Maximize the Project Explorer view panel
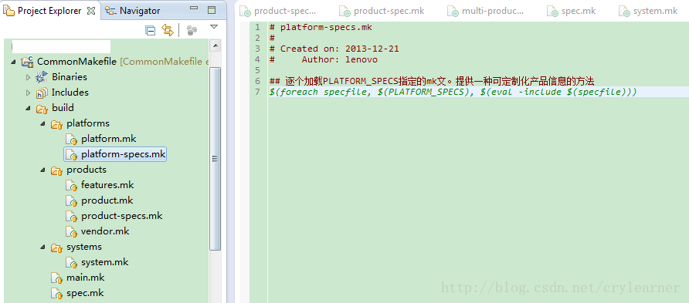The height and width of the screenshot is (303, 689). (x=212, y=10)
